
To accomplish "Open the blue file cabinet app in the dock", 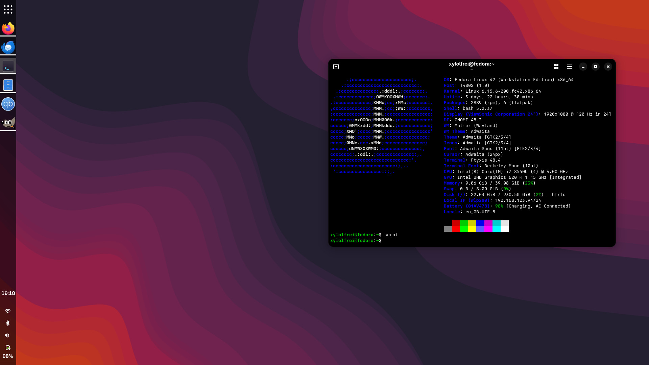I will pyautogui.click(x=8, y=85).
